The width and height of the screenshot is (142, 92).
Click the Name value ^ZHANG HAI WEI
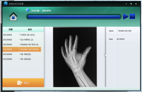pos(124,31)
